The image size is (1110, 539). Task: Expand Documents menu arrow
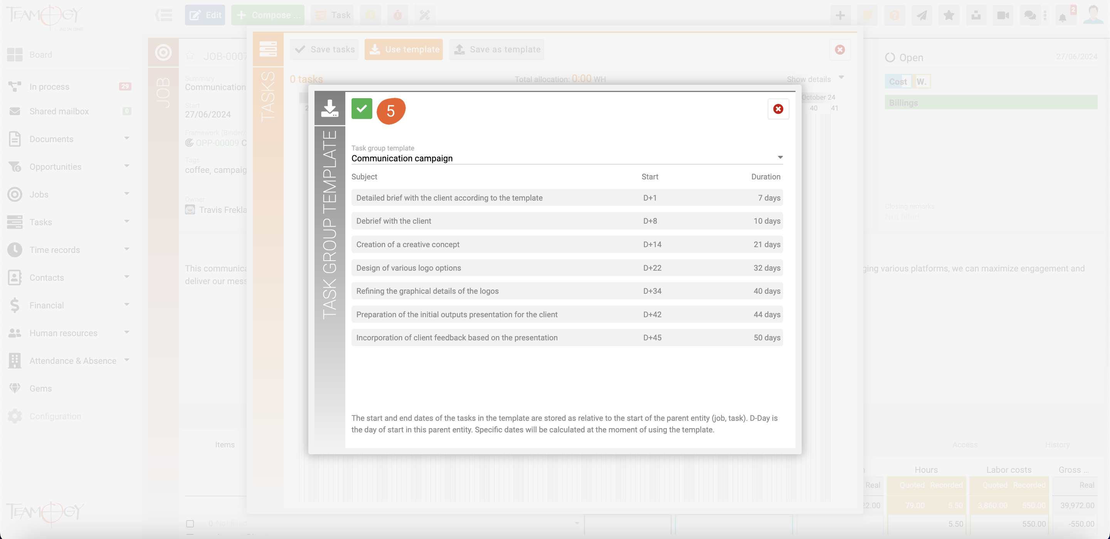127,138
